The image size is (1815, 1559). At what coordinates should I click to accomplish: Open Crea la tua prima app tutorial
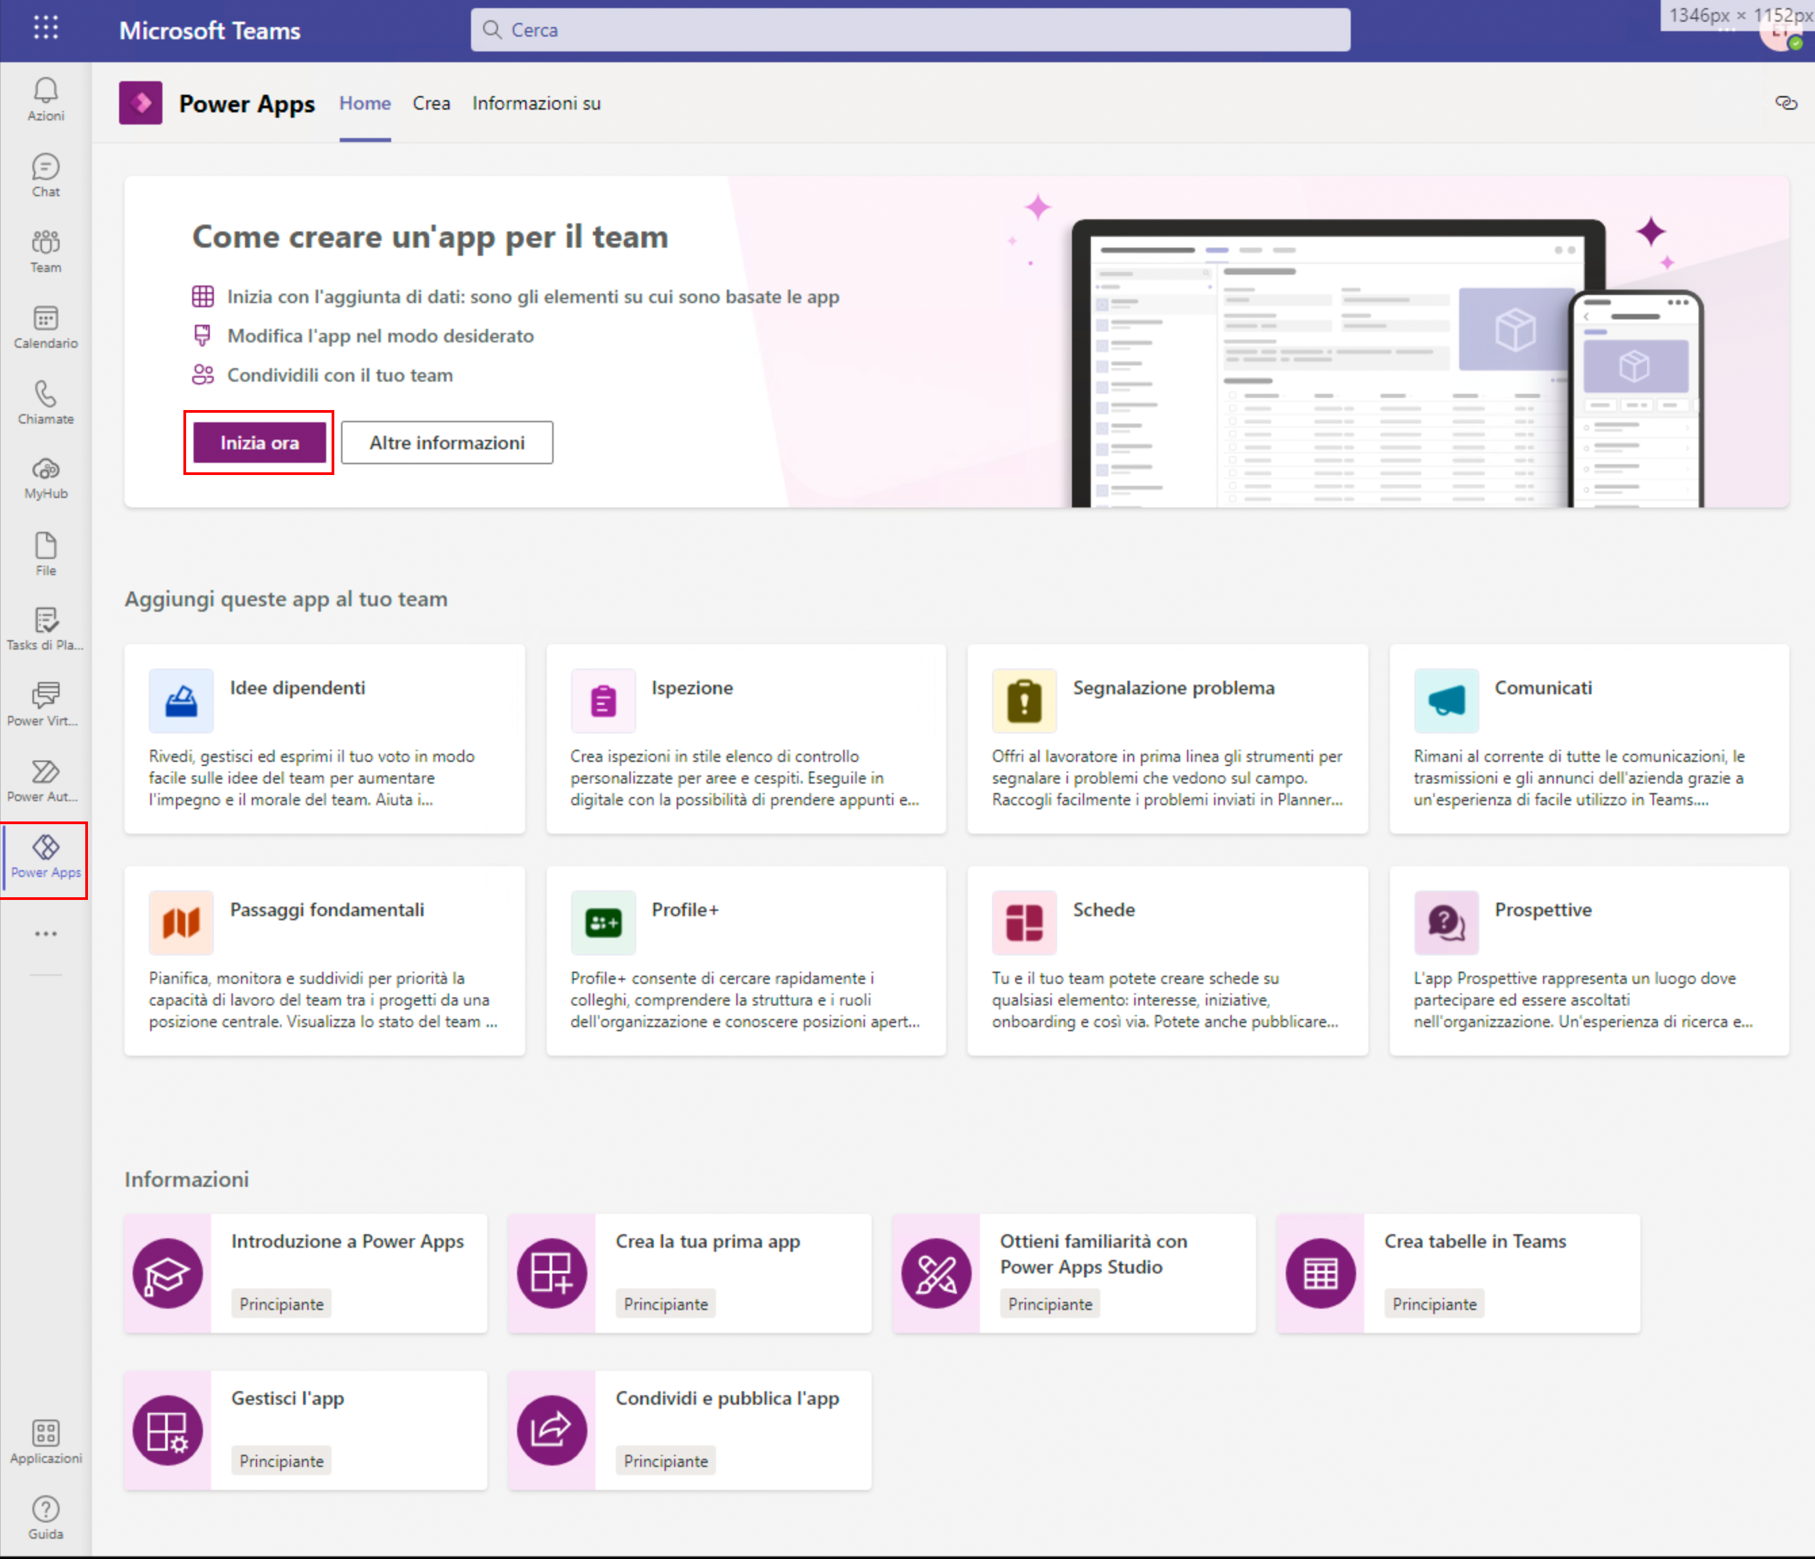(x=708, y=1242)
